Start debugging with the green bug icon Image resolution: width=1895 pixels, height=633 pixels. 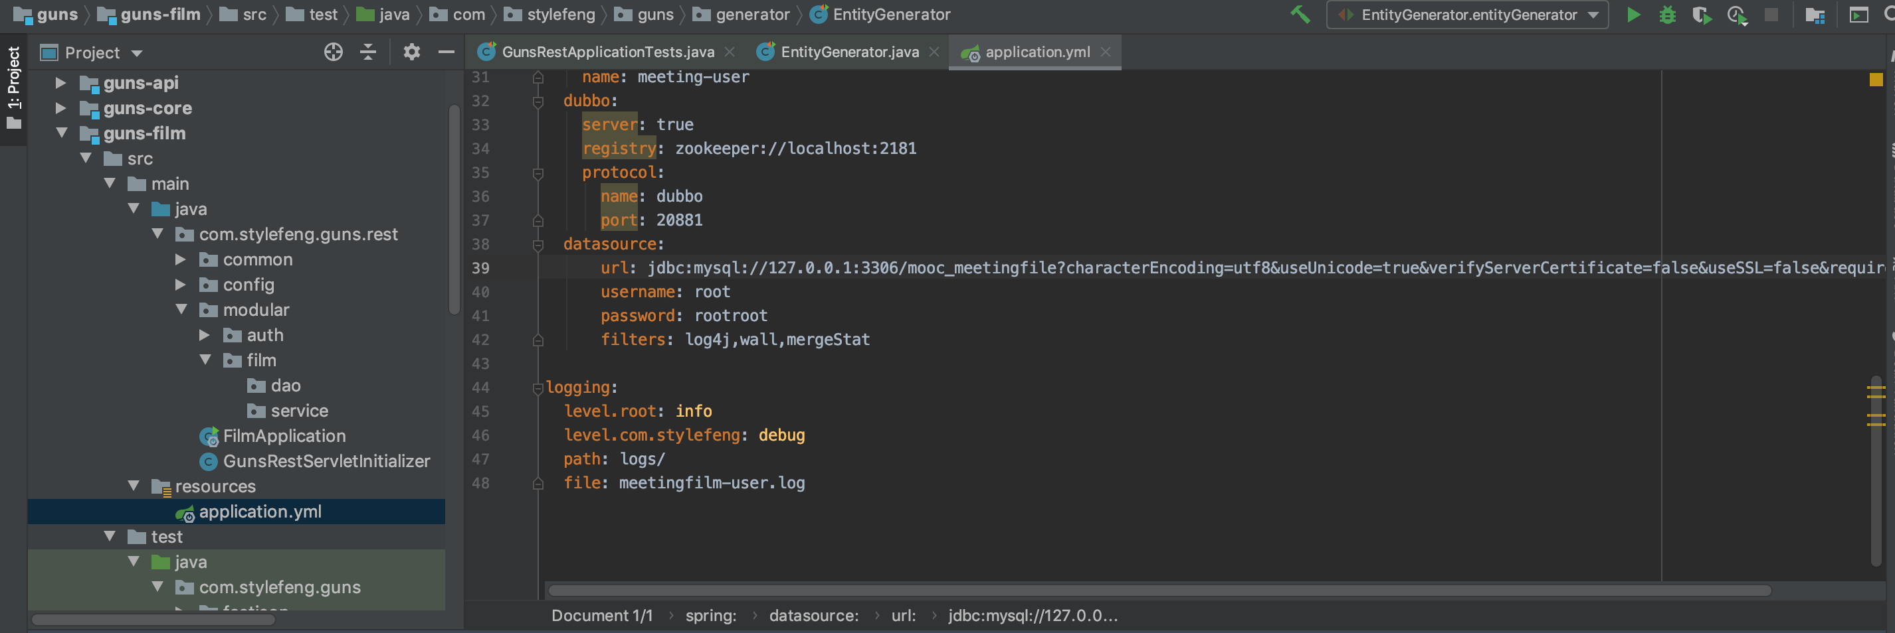1668,15
